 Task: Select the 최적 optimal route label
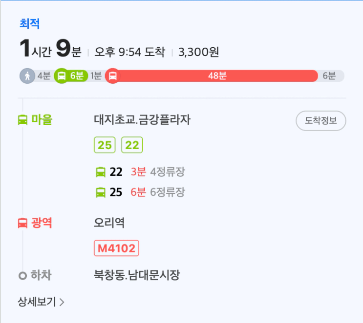click(x=30, y=23)
